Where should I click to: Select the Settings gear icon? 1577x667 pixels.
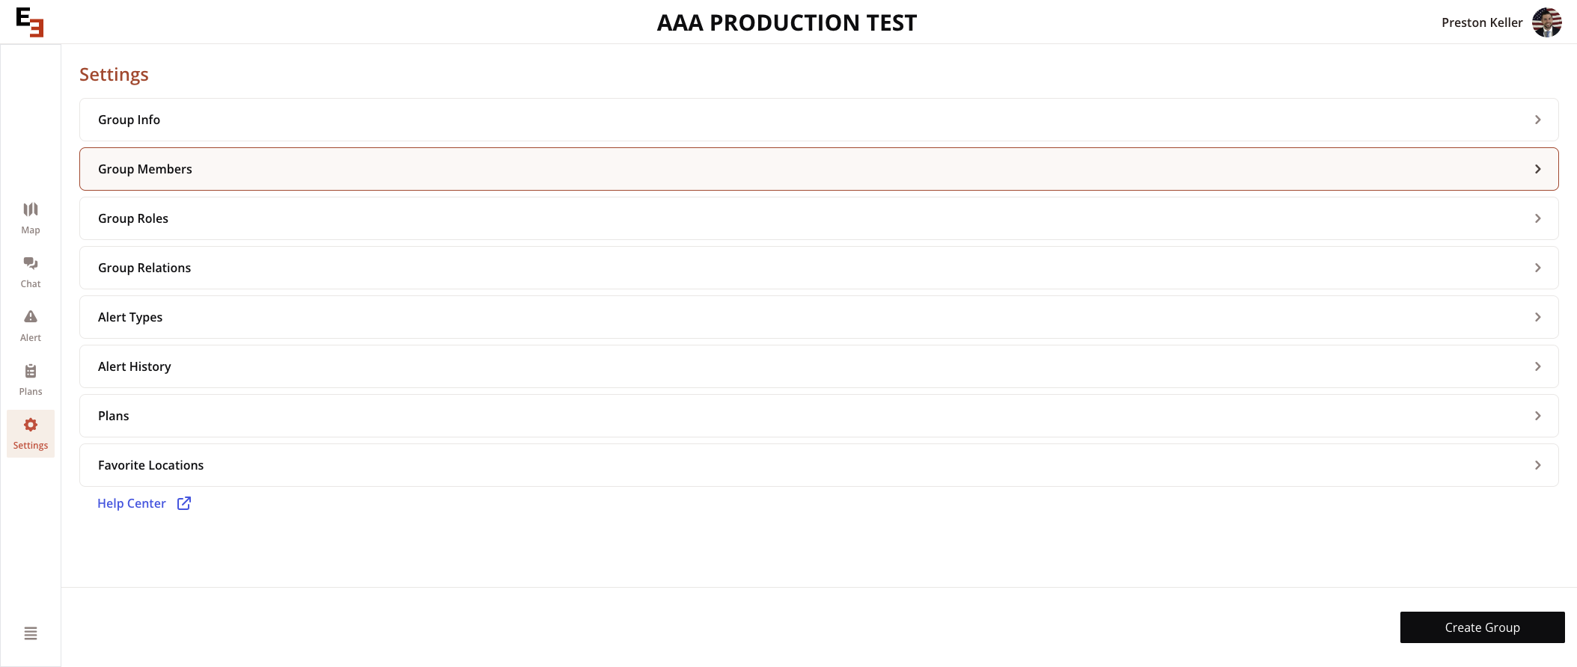(31, 425)
